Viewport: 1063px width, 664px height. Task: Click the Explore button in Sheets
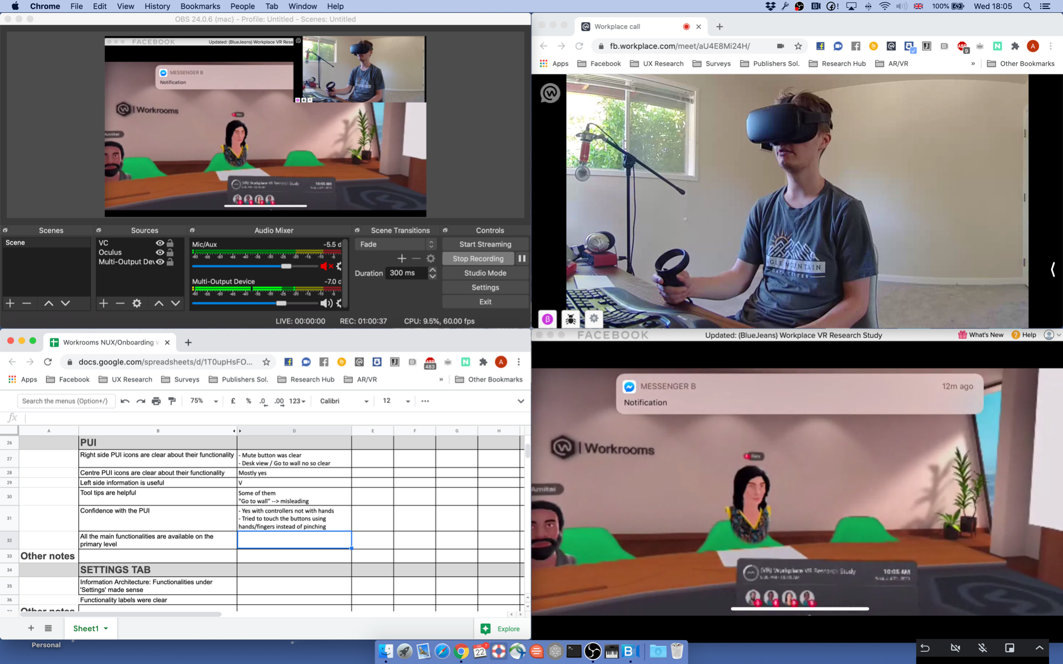tap(501, 629)
